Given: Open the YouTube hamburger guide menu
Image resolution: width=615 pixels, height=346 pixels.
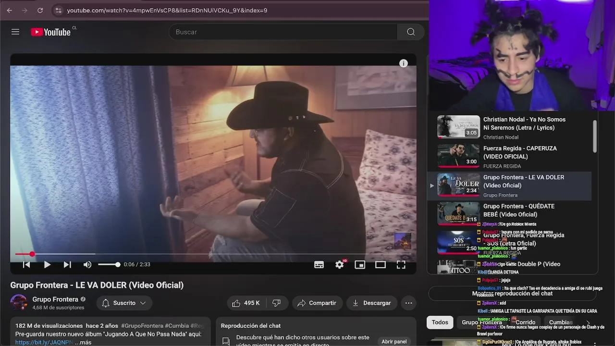Looking at the screenshot, I should tap(15, 32).
